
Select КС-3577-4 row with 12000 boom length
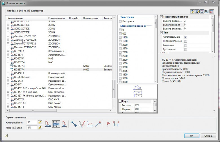[x=59, y=66]
